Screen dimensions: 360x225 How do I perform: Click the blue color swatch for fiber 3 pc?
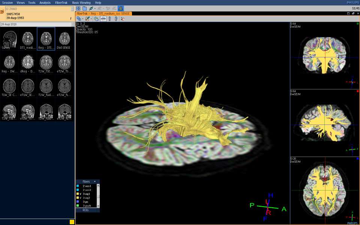coord(78,202)
